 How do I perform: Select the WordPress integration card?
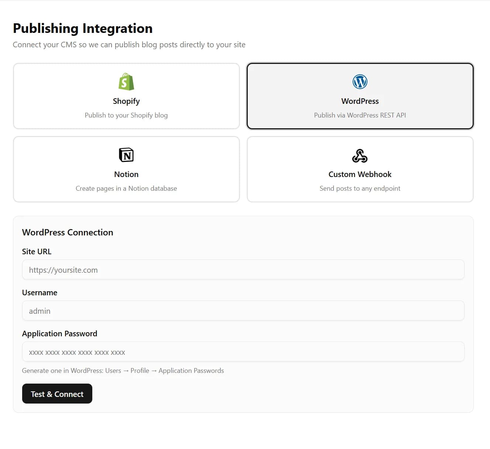coord(360,96)
